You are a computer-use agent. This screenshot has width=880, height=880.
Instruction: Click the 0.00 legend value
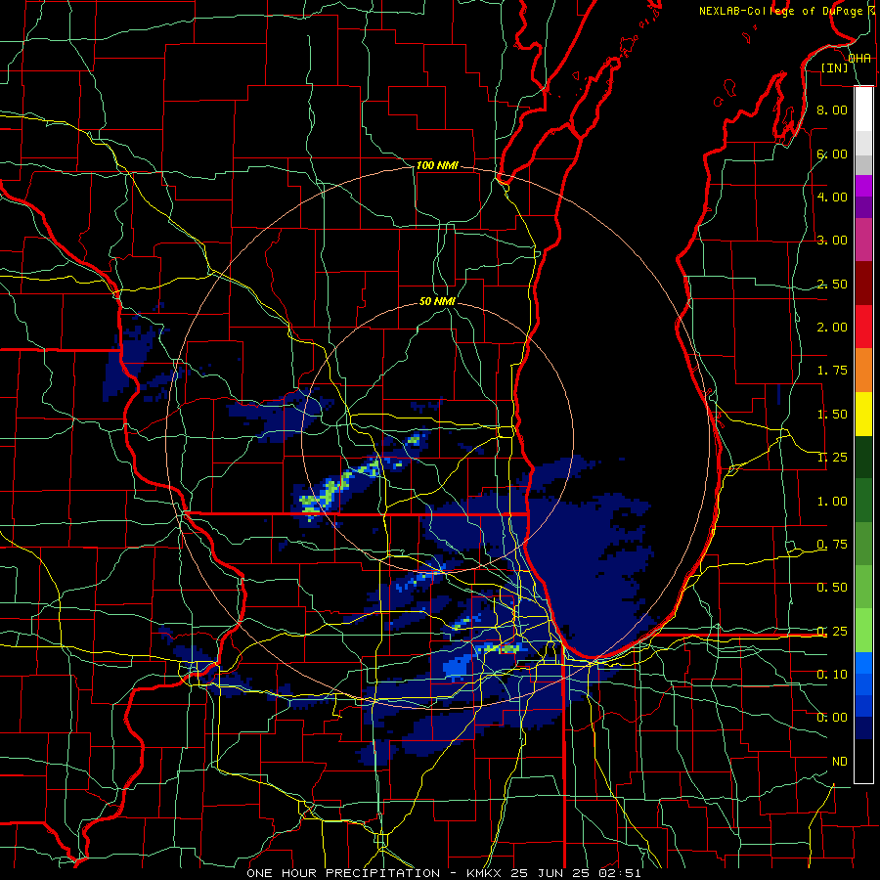coord(832,718)
